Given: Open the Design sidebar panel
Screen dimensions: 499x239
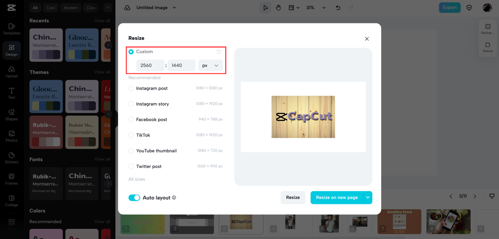Looking at the screenshot, I should 11,50.
